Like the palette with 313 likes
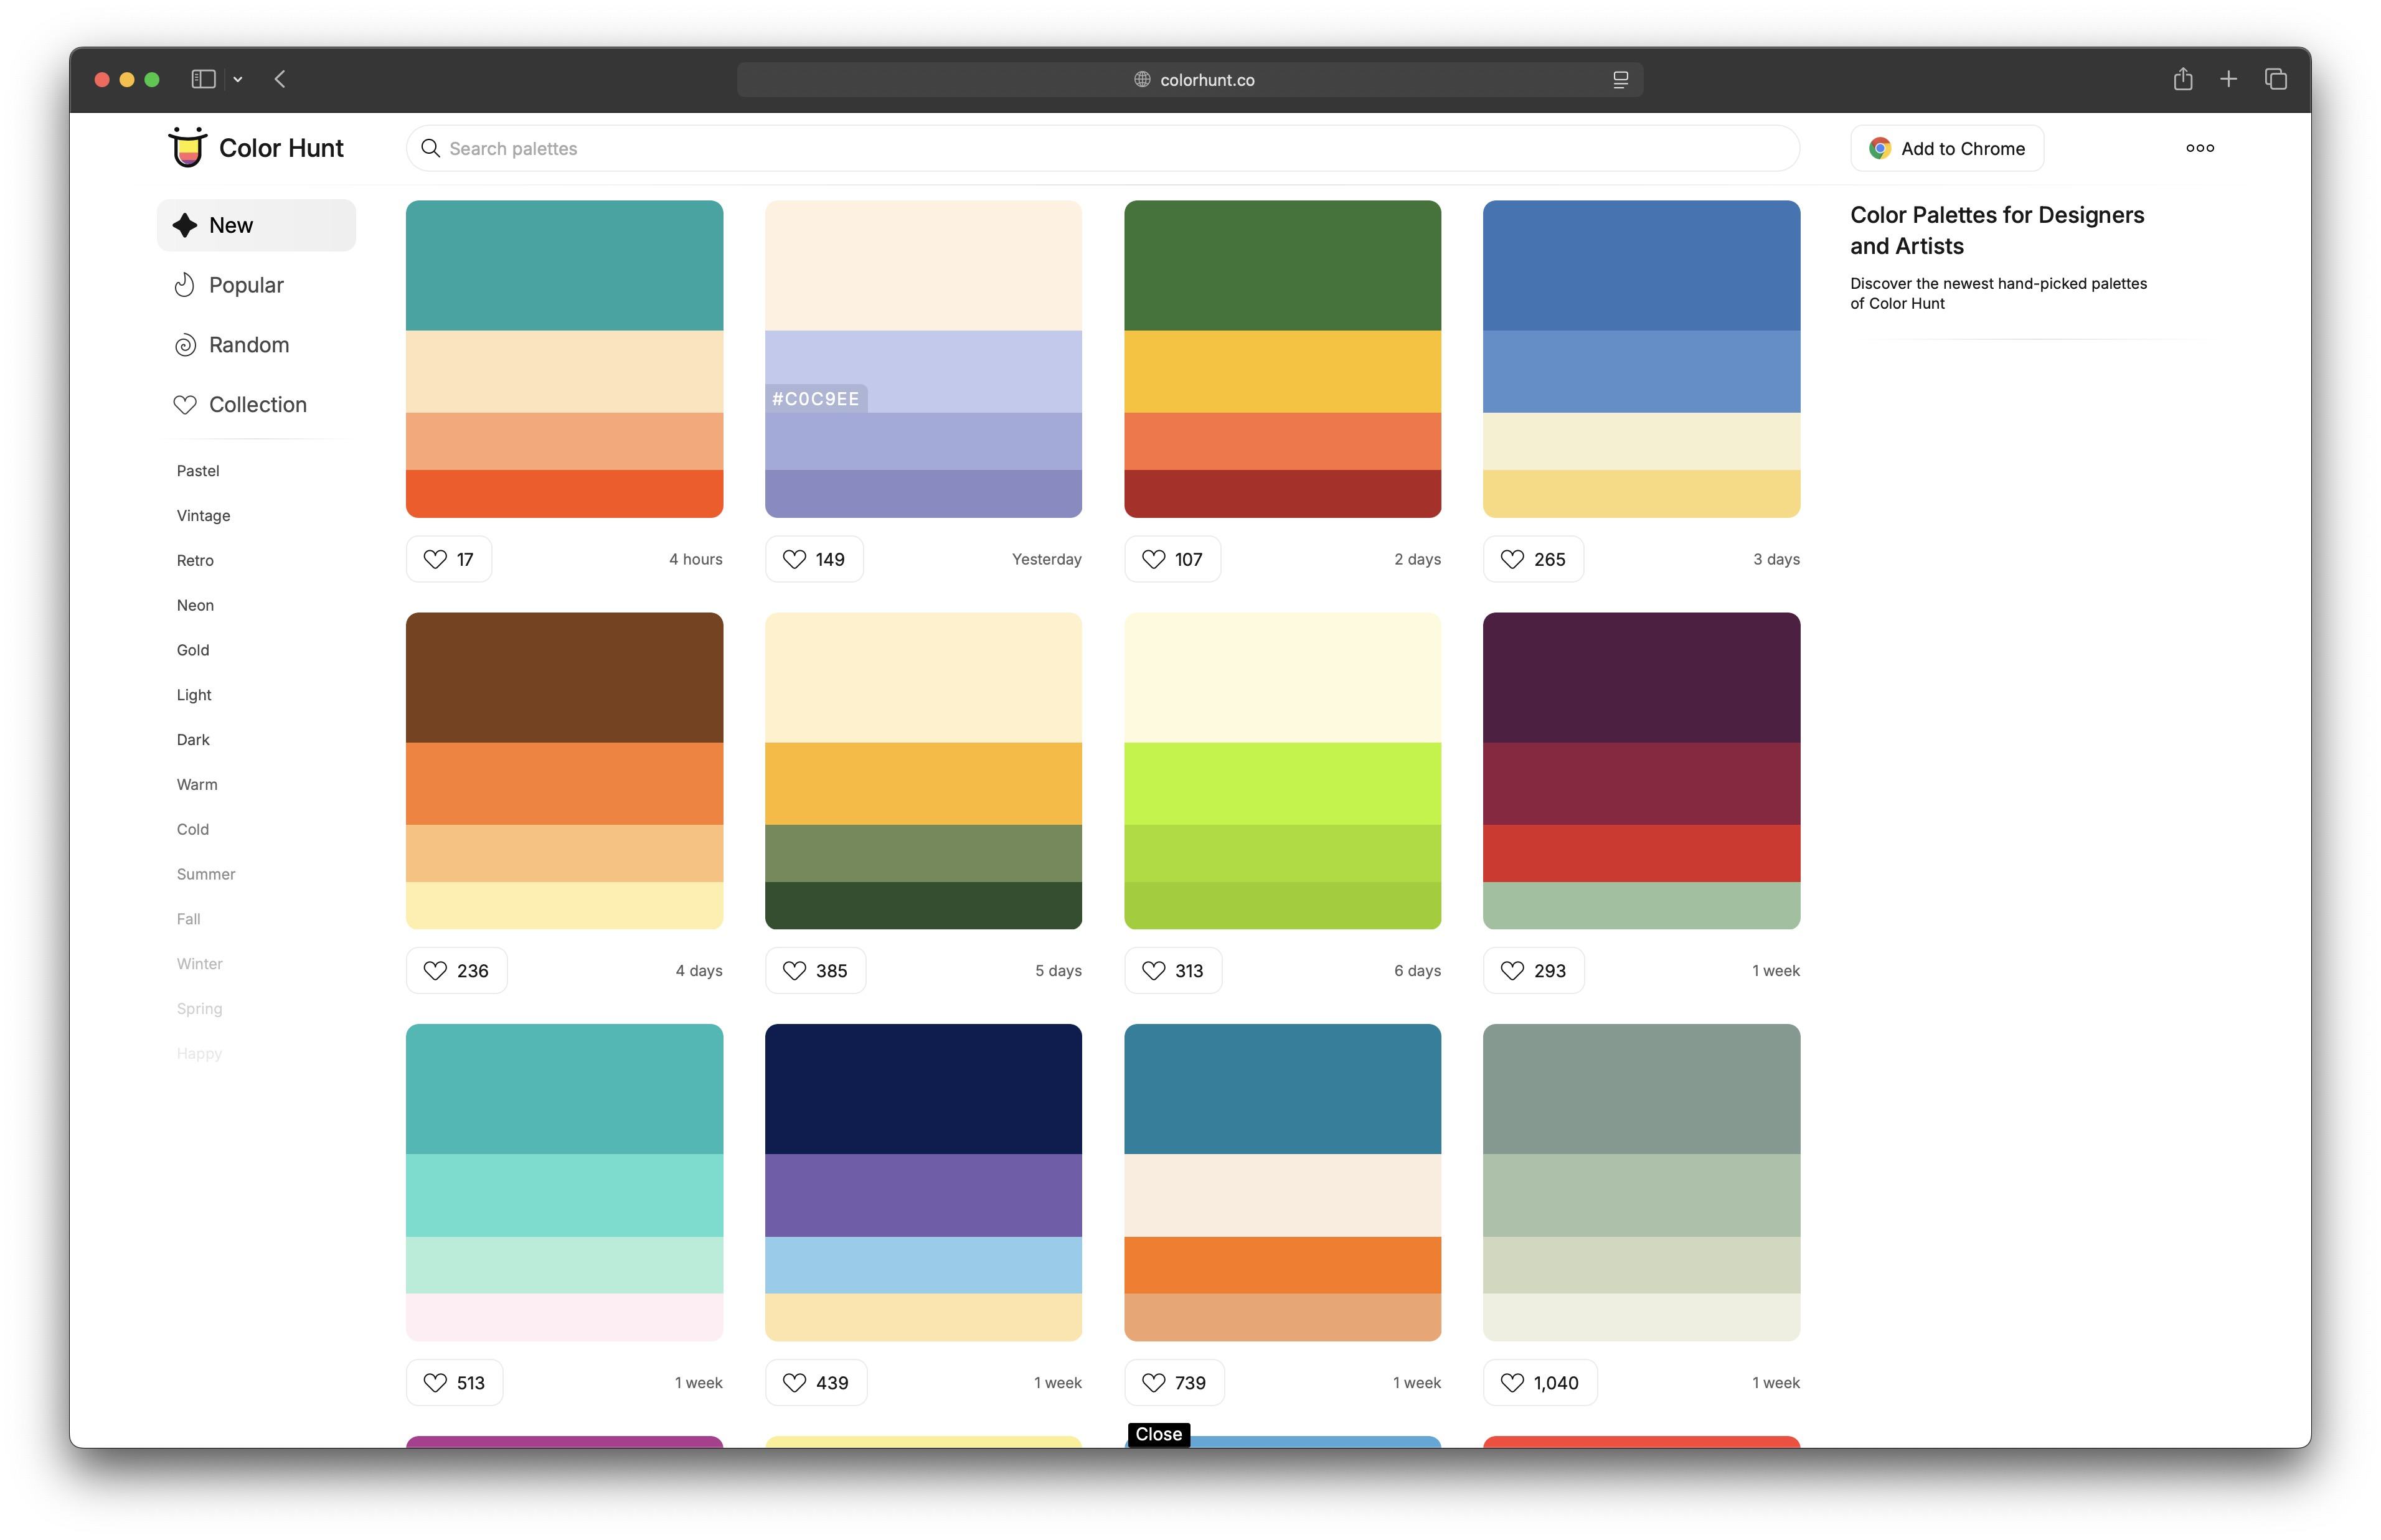This screenshot has height=1540, width=2381. 1173,970
